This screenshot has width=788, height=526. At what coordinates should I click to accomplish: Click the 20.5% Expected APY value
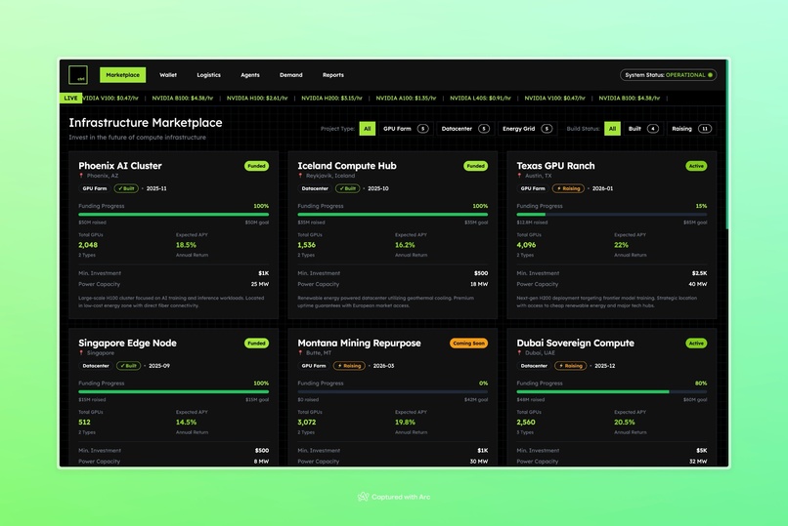(x=624, y=423)
